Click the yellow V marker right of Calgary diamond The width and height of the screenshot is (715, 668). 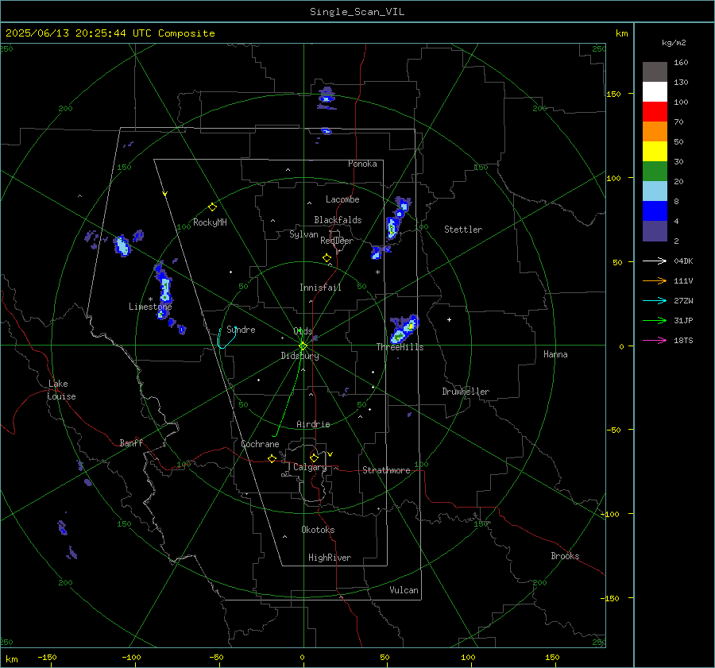(330, 454)
